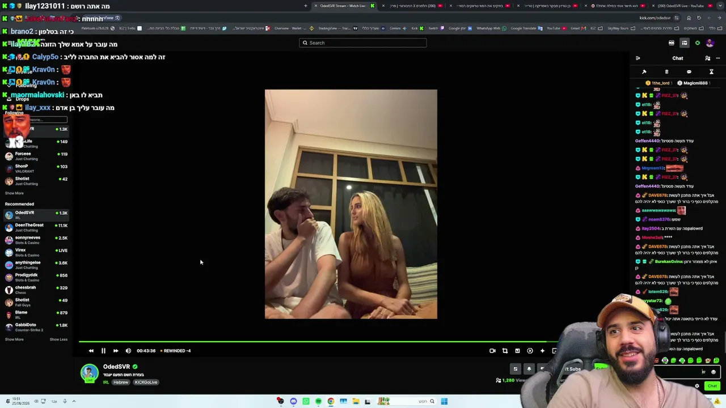Open the user profile avatar menu
Screen dimensions: 726x408
(710, 43)
